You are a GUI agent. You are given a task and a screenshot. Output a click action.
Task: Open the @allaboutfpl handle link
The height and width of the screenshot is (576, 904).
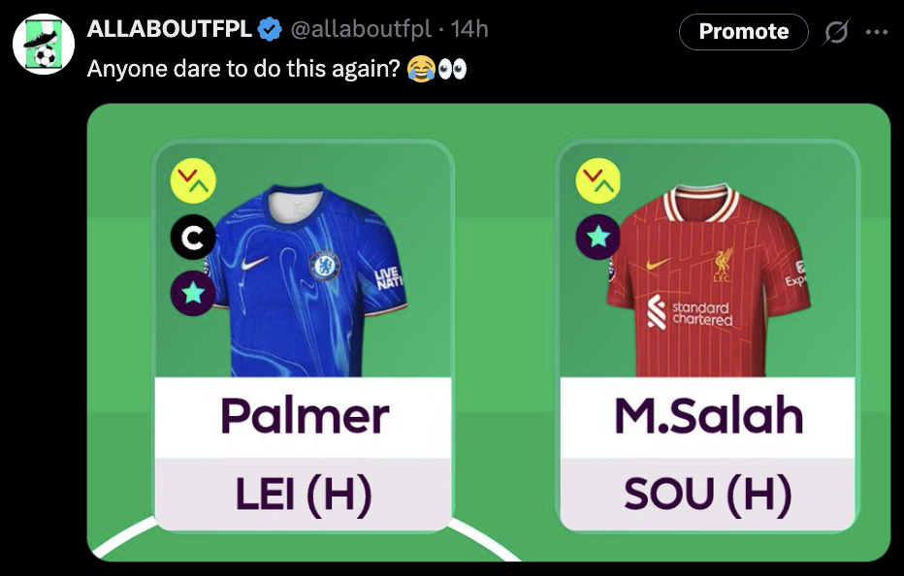pyautogui.click(x=361, y=29)
